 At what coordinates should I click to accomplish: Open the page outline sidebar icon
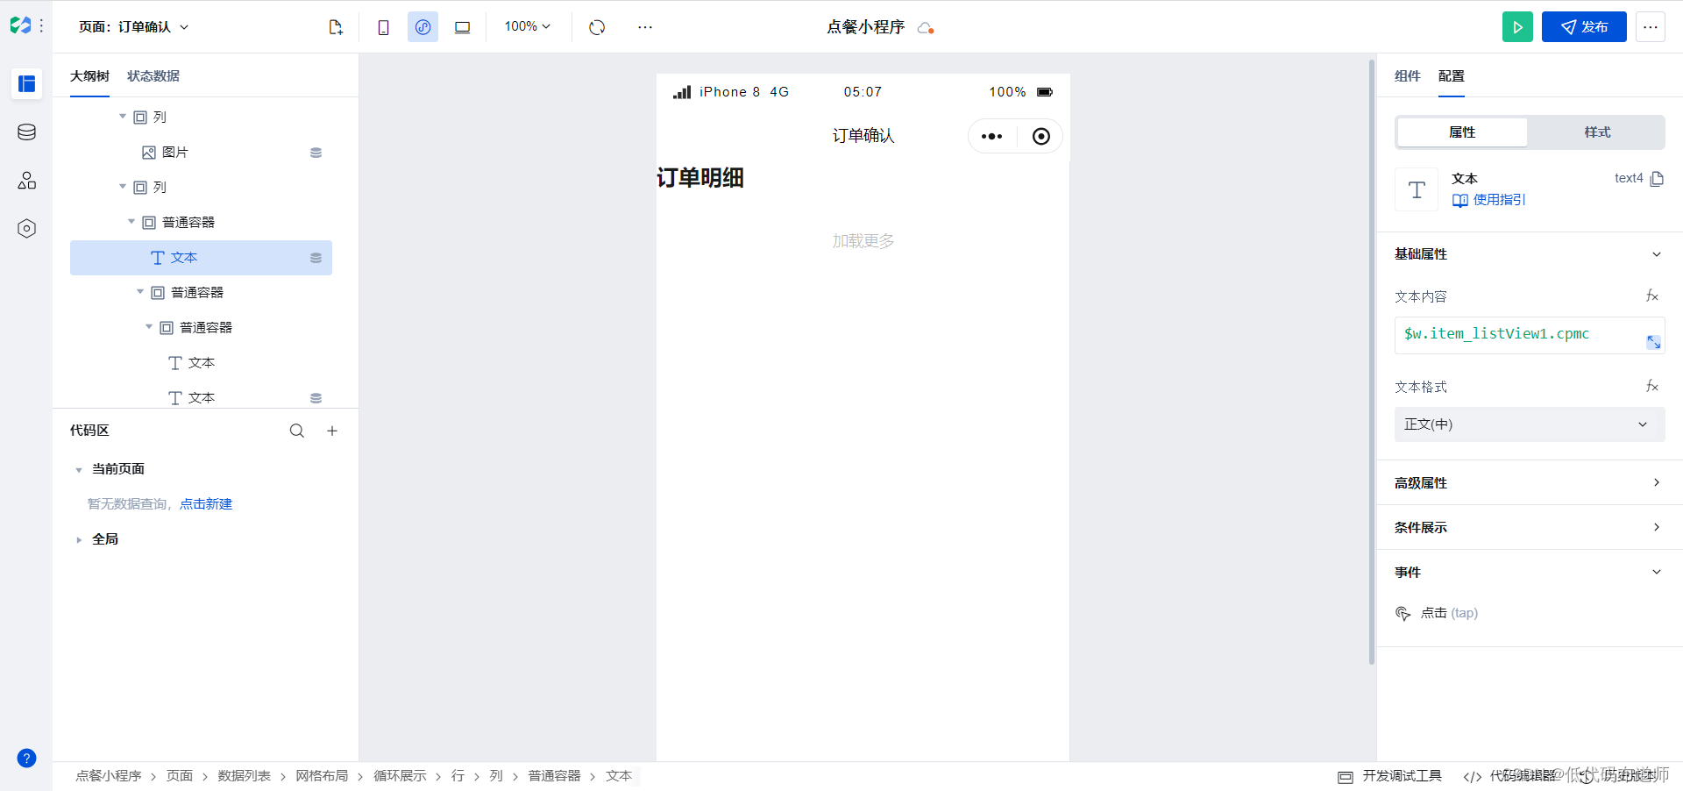click(x=26, y=83)
